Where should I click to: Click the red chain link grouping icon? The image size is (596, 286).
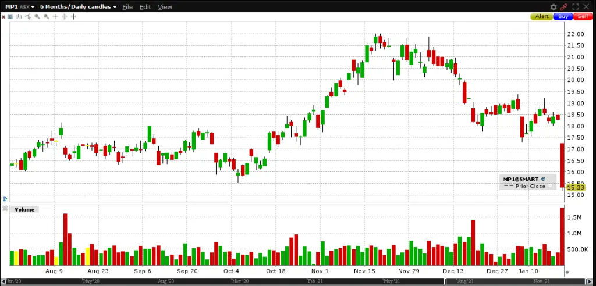(x=563, y=7)
